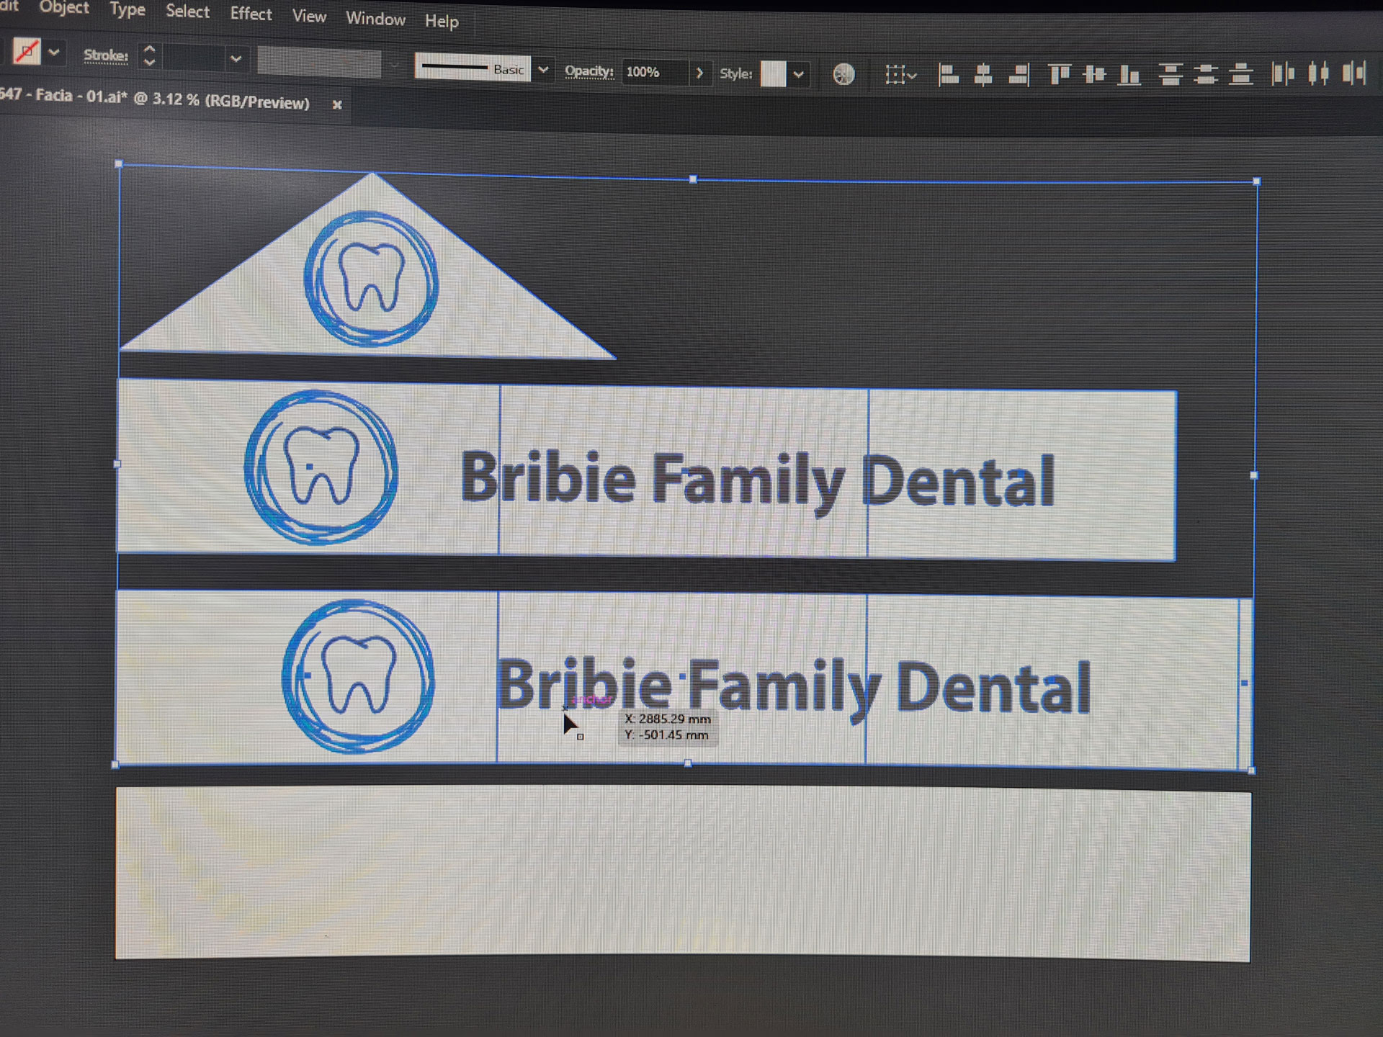Click Vertical Distribute Bottom icon
This screenshot has height=1037, width=1383.
coord(1240,73)
